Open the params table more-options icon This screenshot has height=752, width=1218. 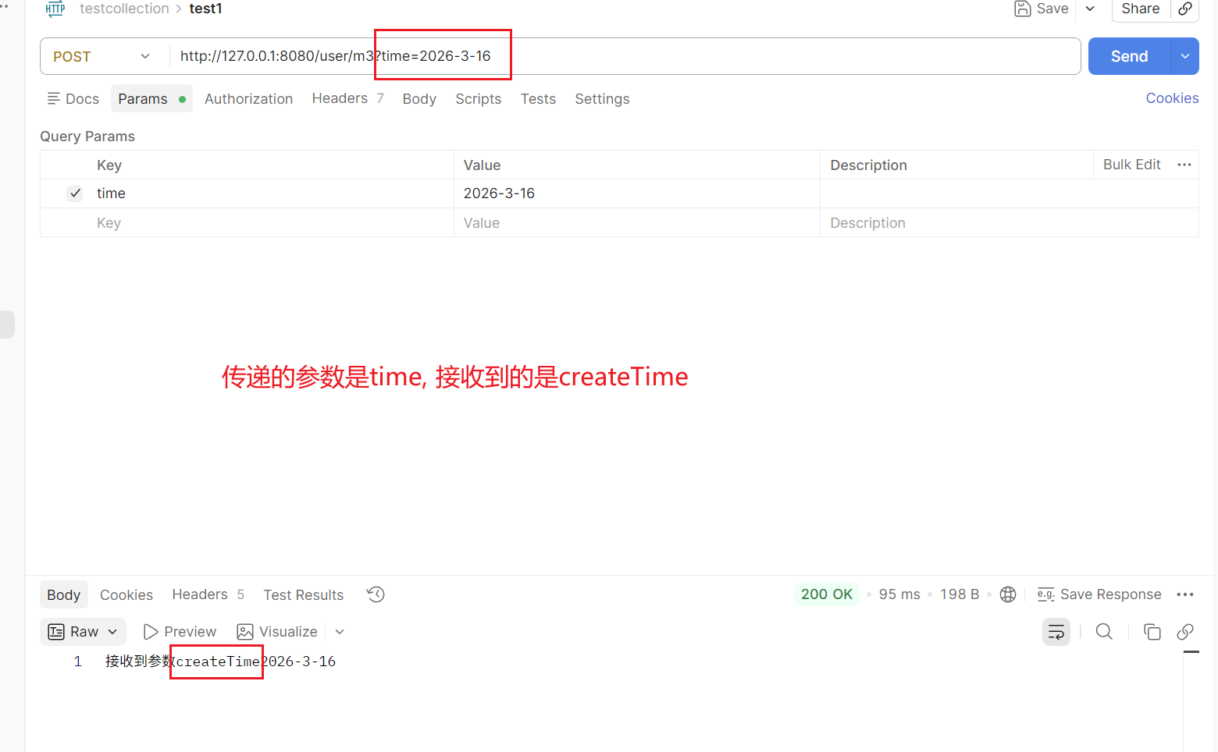click(1184, 165)
